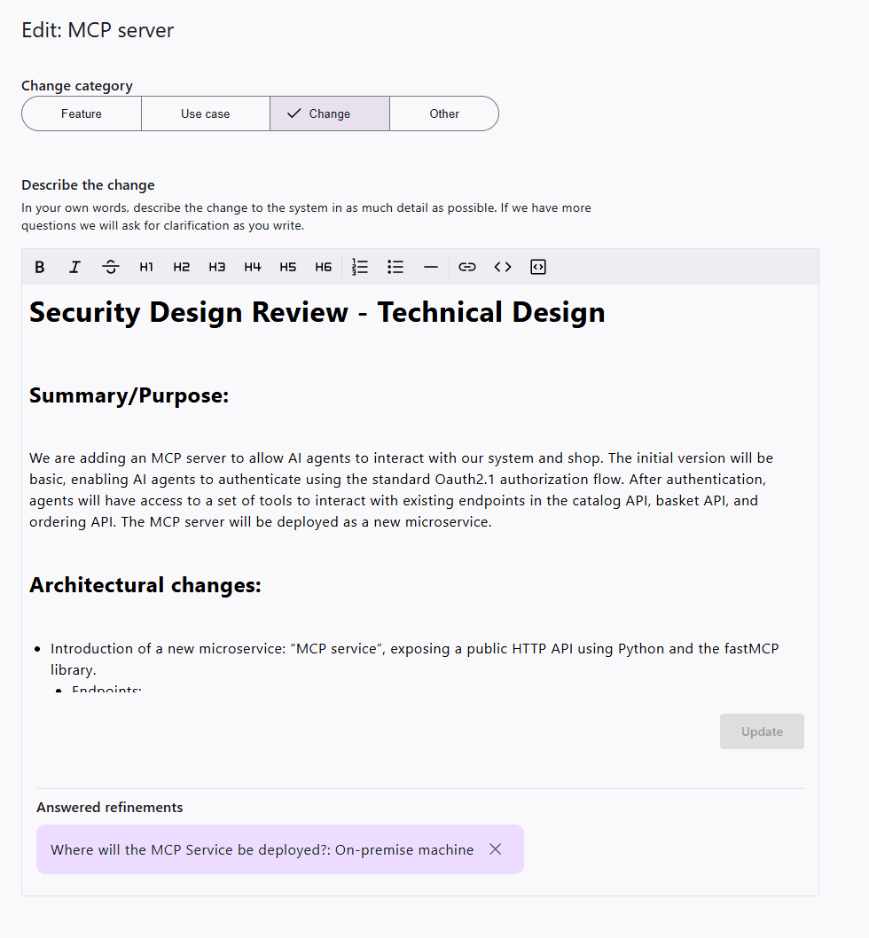Apply inline code formatting
The width and height of the screenshot is (869, 938).
tap(503, 267)
